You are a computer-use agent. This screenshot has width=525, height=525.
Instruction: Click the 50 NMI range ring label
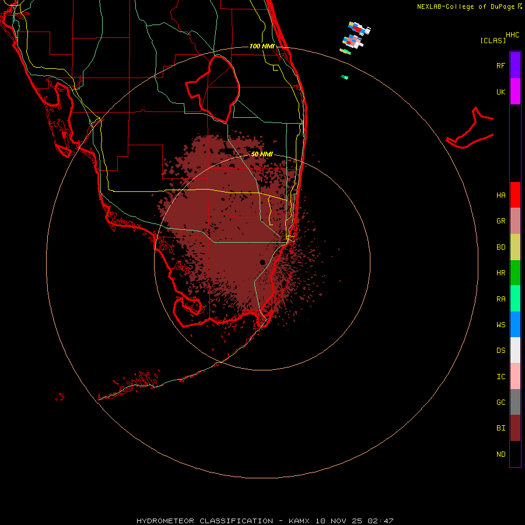262,154
